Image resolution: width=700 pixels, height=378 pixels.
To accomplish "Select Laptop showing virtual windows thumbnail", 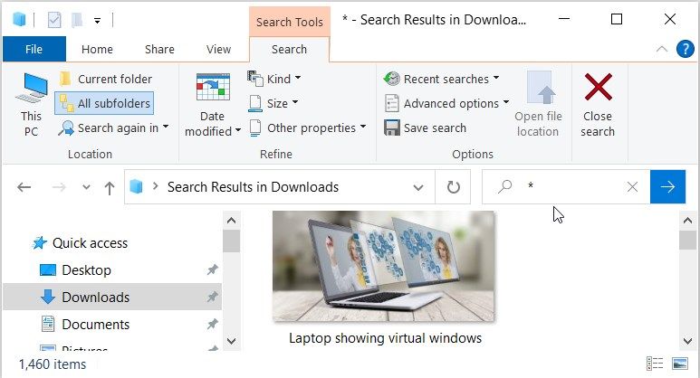I will (x=384, y=279).
